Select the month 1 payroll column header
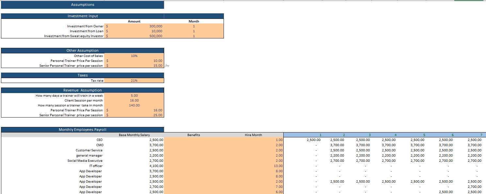 320,134
